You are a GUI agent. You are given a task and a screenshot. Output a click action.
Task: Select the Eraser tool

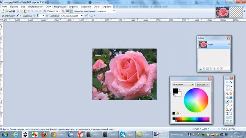(231, 102)
